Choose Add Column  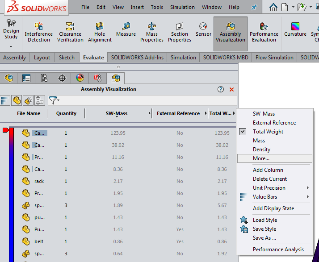pyautogui.click(x=275, y=170)
